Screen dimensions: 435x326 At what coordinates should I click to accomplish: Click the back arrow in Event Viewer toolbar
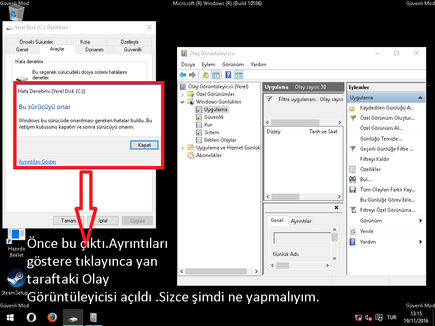click(x=183, y=75)
